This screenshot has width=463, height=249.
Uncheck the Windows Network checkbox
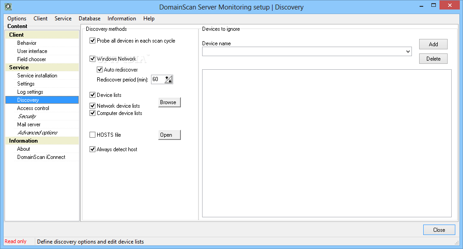click(x=92, y=58)
